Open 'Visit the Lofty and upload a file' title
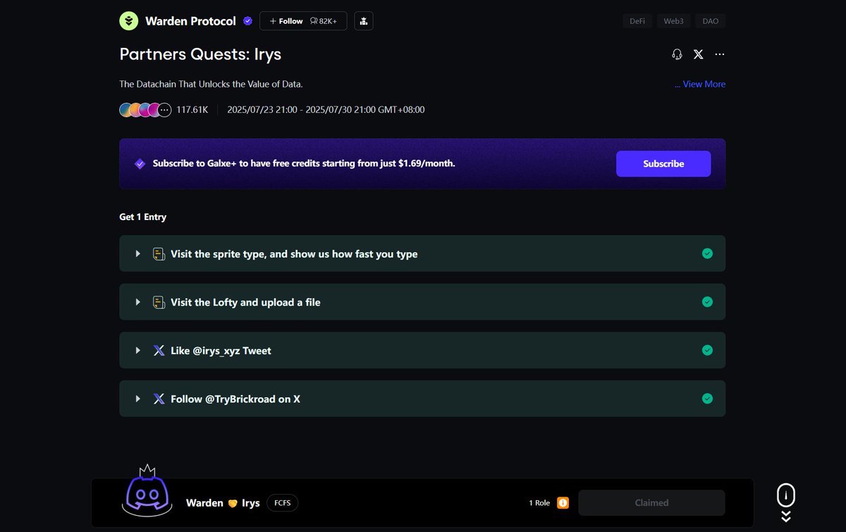Viewport: 846px width, 532px height. [x=245, y=302]
